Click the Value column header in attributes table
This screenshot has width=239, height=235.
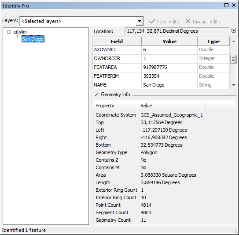pyautogui.click(x=169, y=42)
